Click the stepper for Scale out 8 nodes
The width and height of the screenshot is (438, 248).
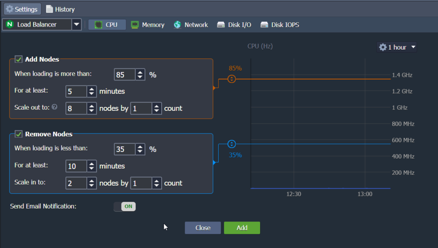point(92,108)
